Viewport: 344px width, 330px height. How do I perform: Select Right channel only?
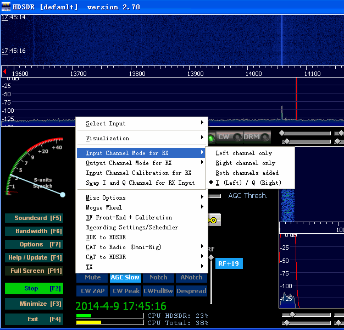point(250,163)
